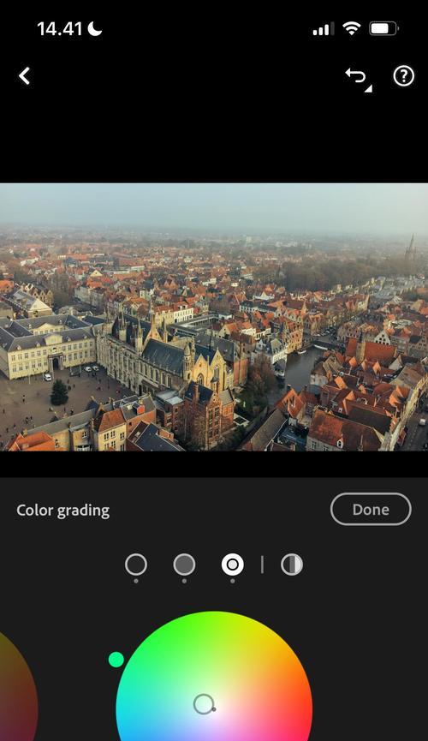Open the help question mark icon
This screenshot has width=428, height=741.
click(403, 75)
